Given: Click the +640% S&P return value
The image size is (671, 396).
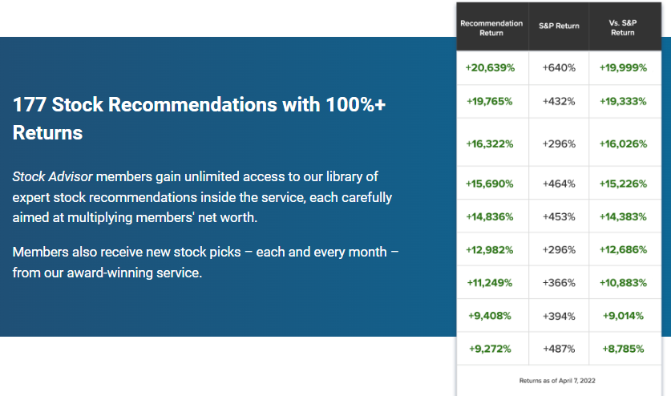Looking at the screenshot, I should tap(559, 67).
